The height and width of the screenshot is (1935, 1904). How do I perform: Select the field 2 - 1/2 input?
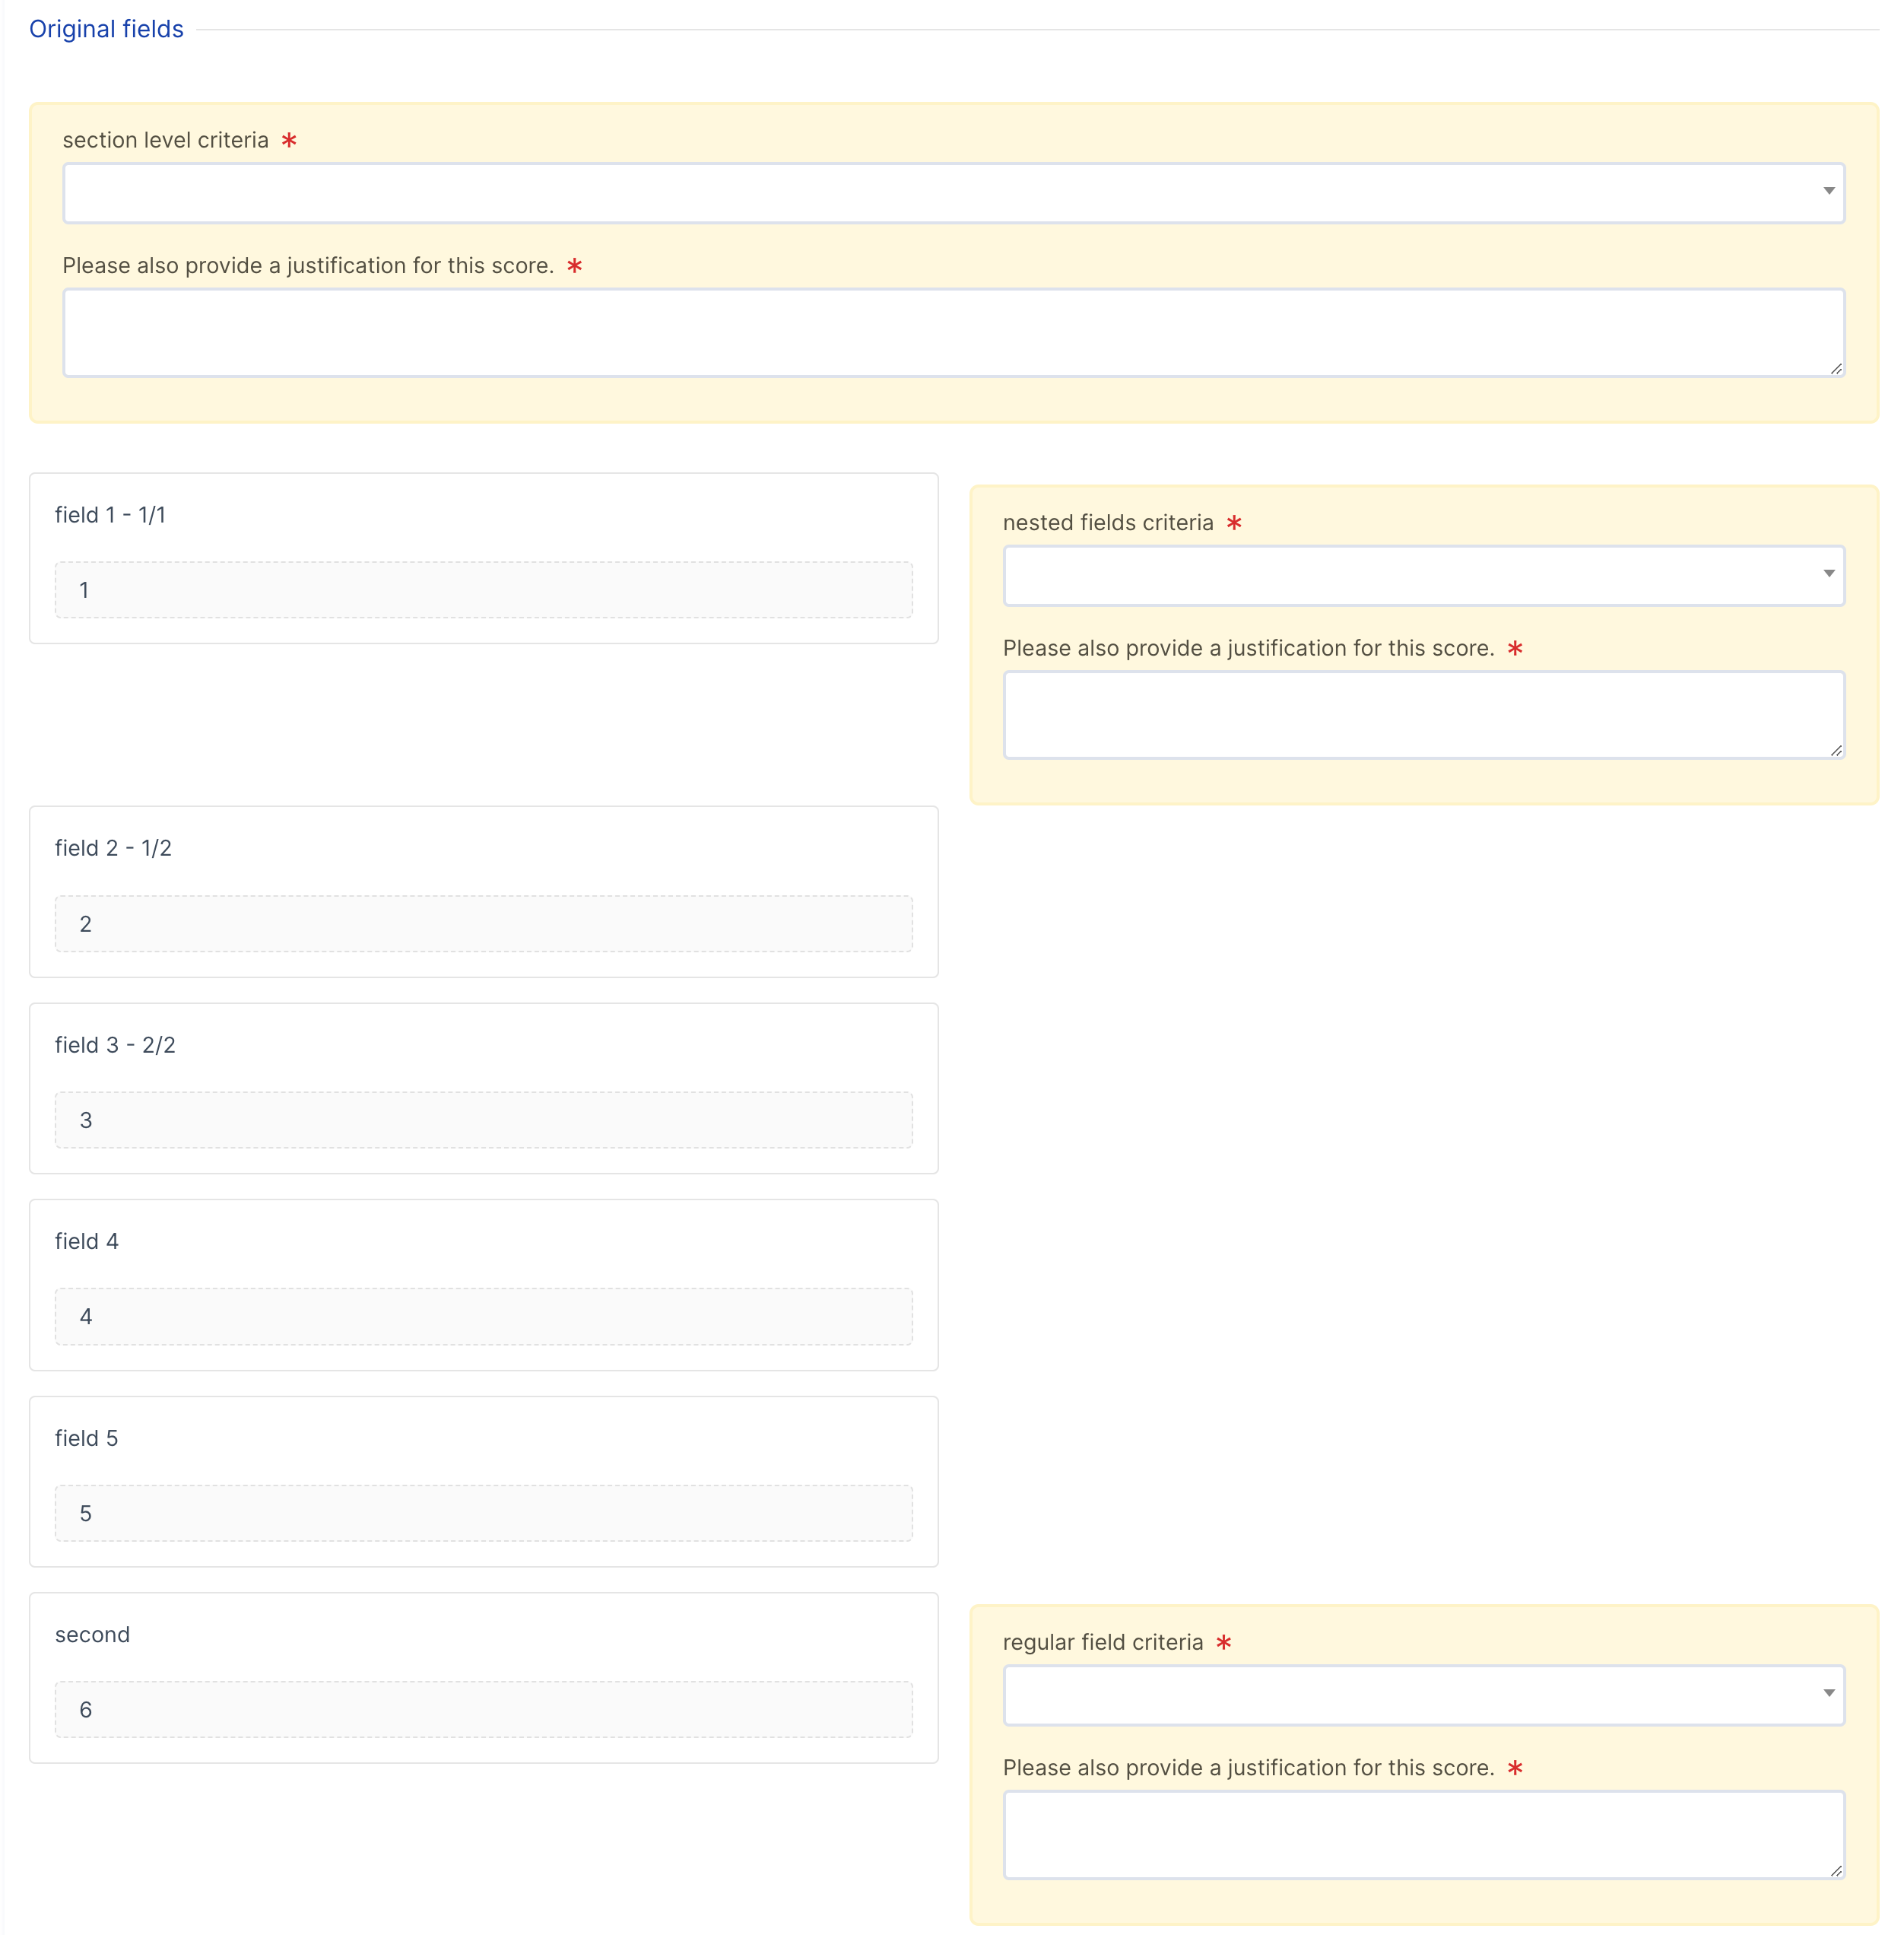(x=483, y=923)
